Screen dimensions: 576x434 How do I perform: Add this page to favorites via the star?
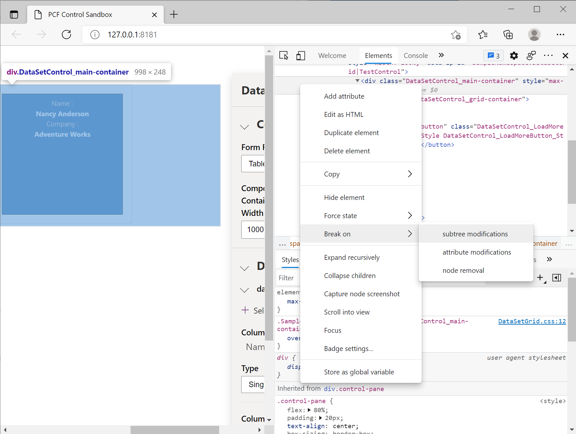pos(456,35)
